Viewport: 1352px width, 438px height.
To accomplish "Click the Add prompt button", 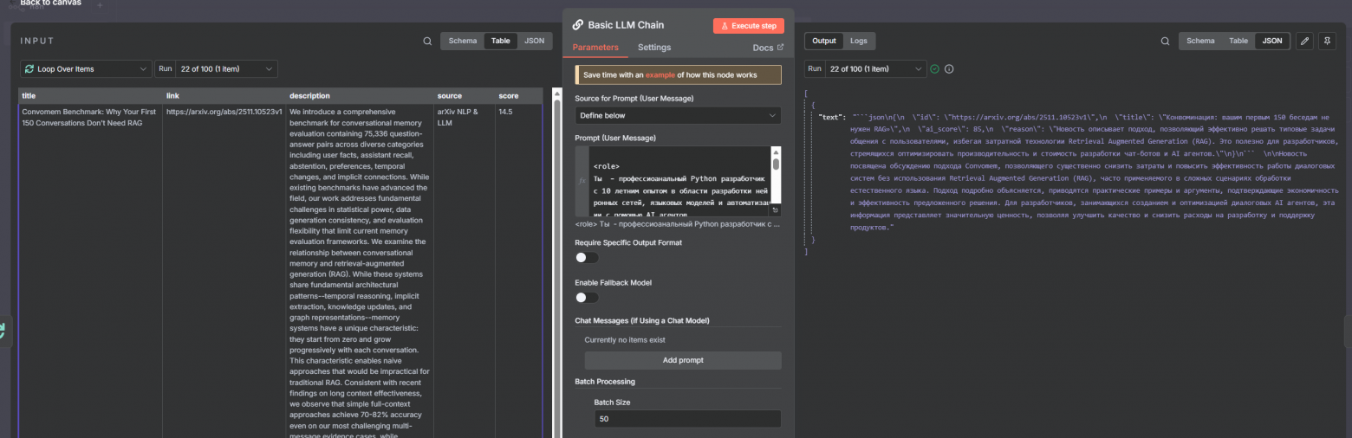I will [x=682, y=360].
